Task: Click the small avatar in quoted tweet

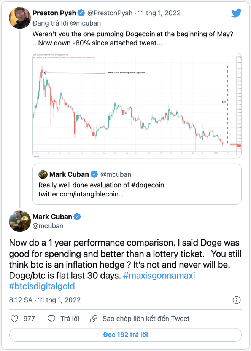Action: point(43,174)
